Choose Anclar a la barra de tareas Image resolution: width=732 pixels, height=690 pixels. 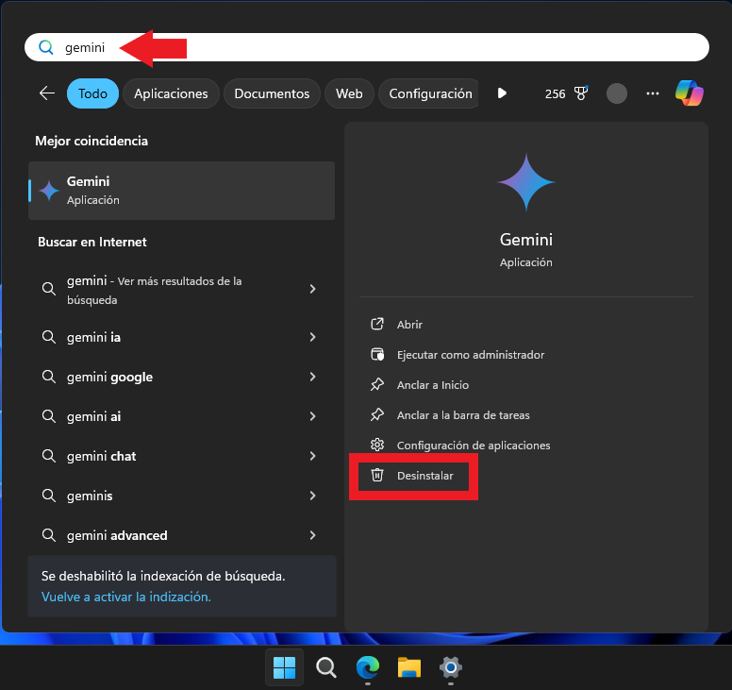pyautogui.click(x=463, y=415)
